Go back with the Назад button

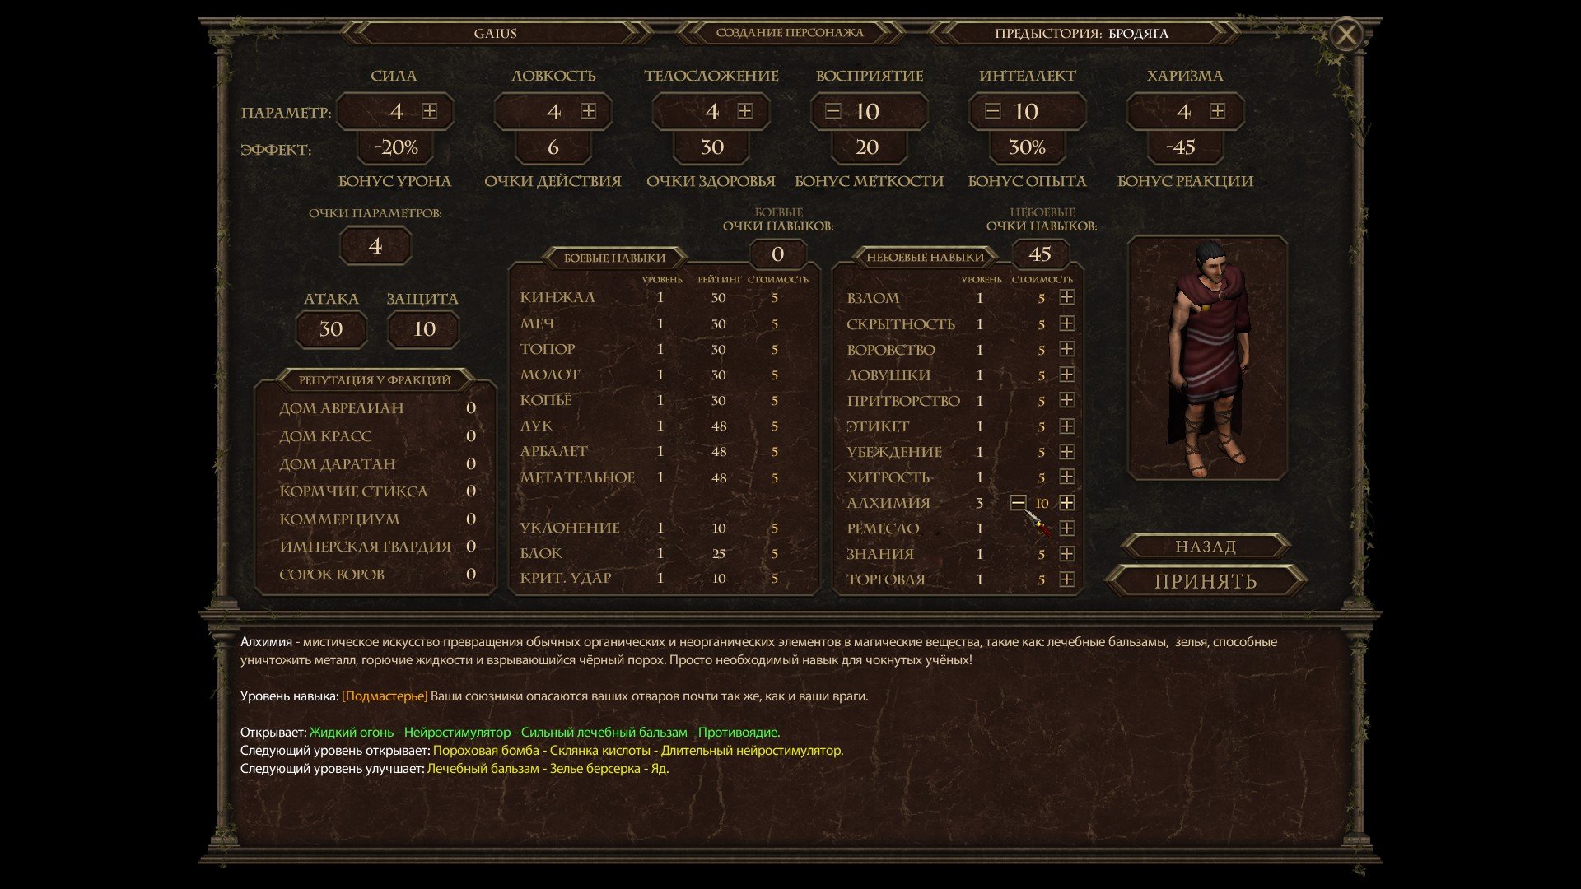1206,547
